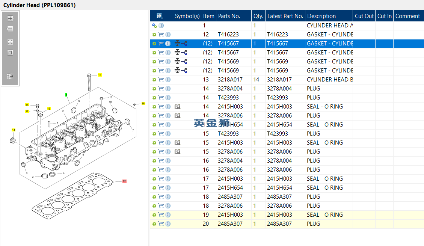
Task: Click the Comment column header
Action: coord(407,16)
